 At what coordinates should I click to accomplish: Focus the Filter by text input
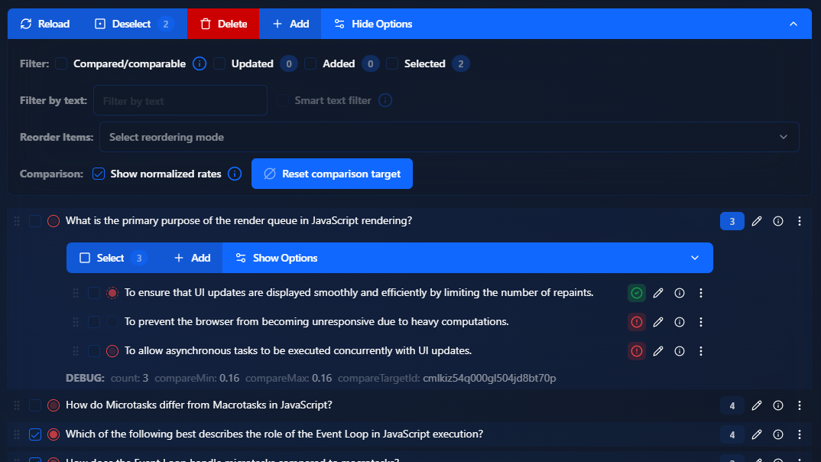pos(180,100)
